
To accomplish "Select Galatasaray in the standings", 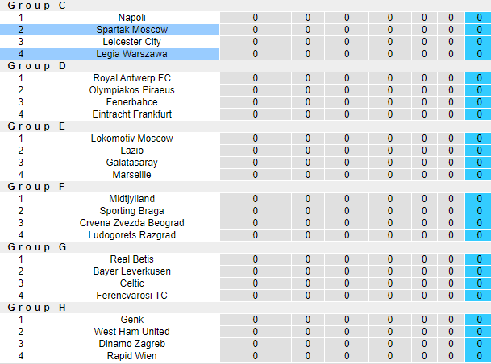I will pyautogui.click(x=132, y=163).
